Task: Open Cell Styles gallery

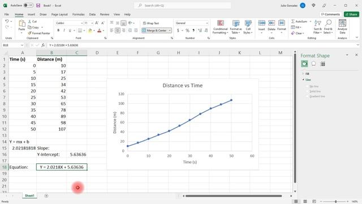Action: point(248,27)
